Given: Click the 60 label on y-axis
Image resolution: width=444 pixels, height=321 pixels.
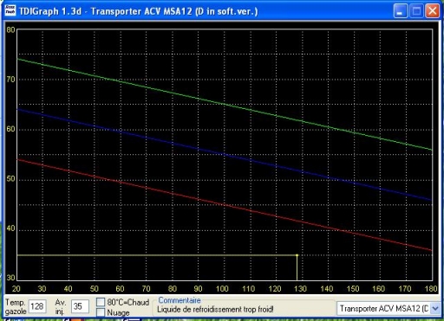Looking at the screenshot, I should coord(10,129).
